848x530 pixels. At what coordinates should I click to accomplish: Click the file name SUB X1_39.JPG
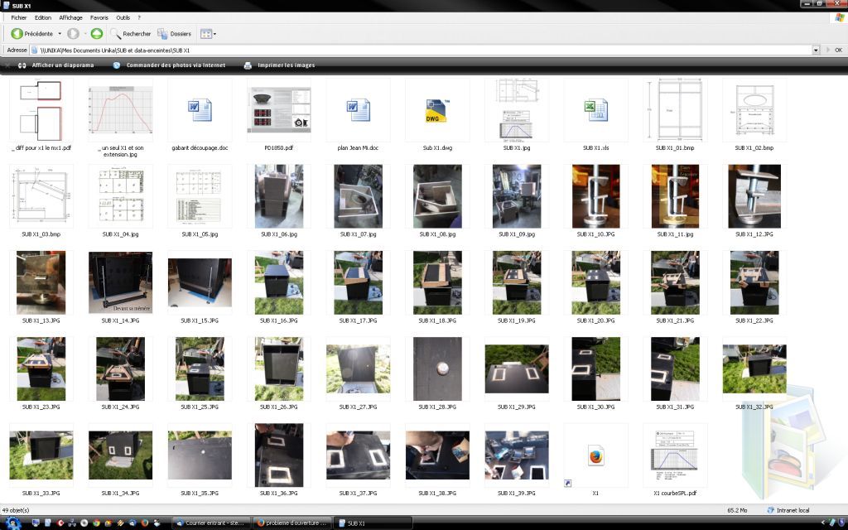click(x=517, y=494)
